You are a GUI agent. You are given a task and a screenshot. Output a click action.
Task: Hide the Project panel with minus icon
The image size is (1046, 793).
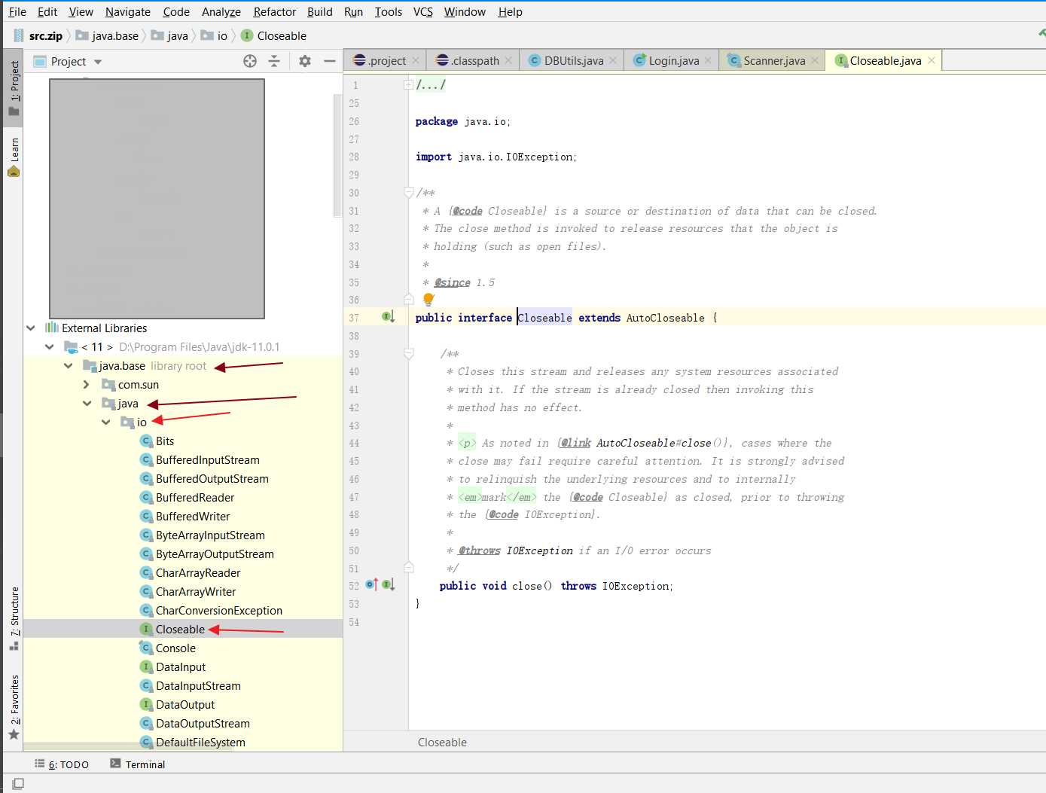click(x=329, y=61)
